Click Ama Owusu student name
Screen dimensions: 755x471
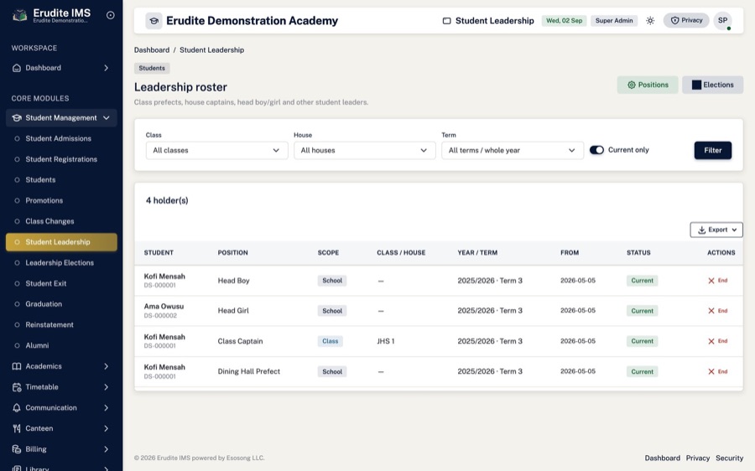(164, 307)
